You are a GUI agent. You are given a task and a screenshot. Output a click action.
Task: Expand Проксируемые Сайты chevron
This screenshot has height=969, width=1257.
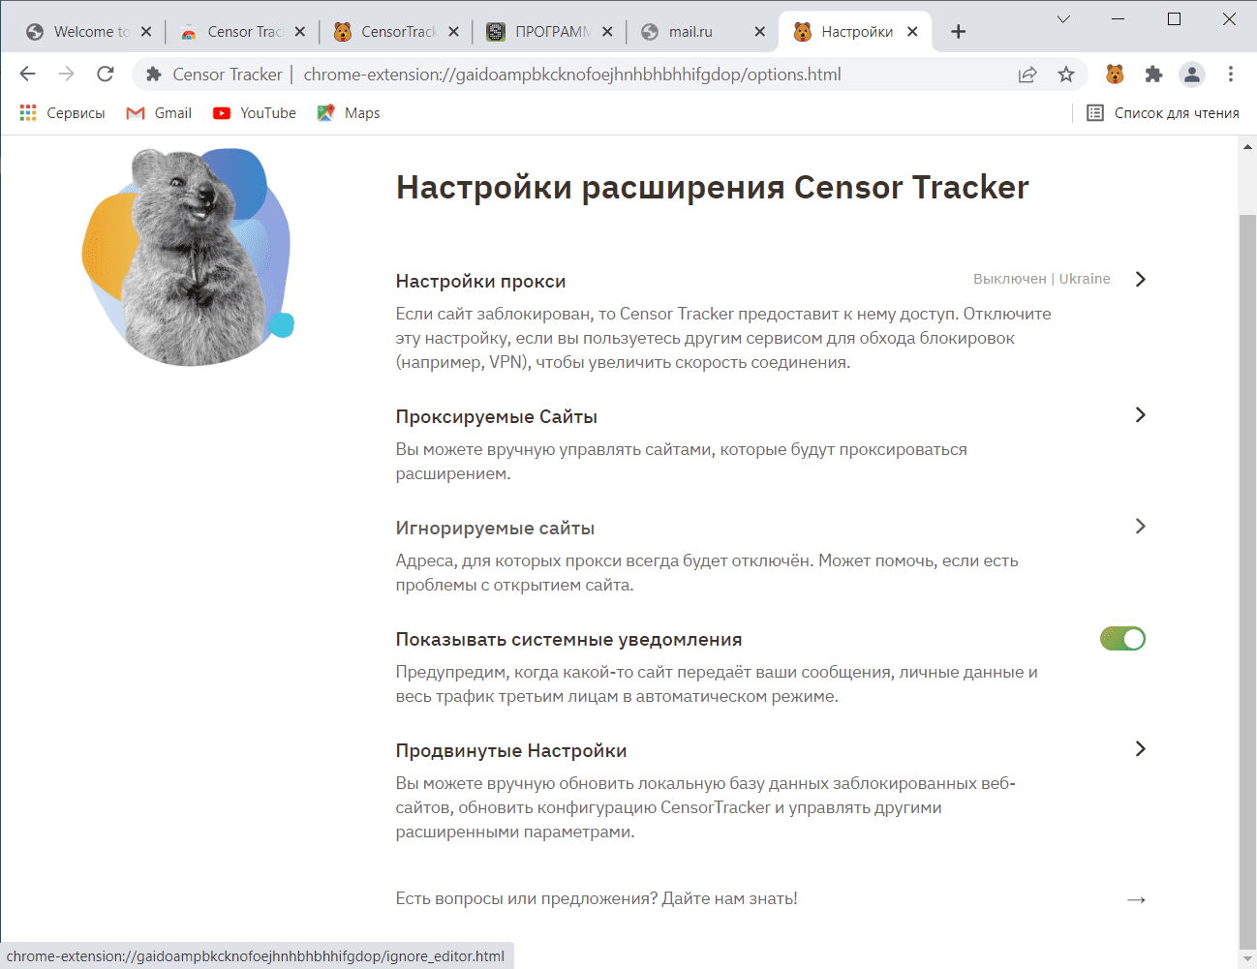[1140, 414]
